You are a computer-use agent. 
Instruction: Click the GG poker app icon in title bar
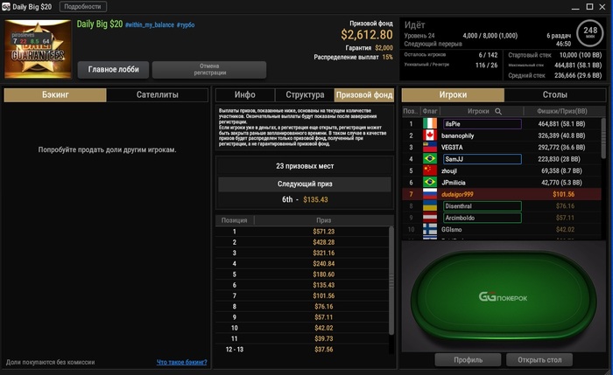(6, 7)
